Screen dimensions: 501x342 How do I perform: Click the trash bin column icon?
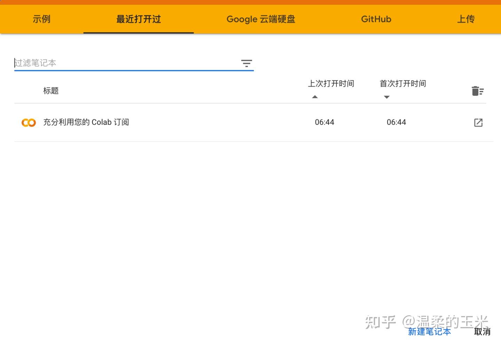click(x=478, y=90)
